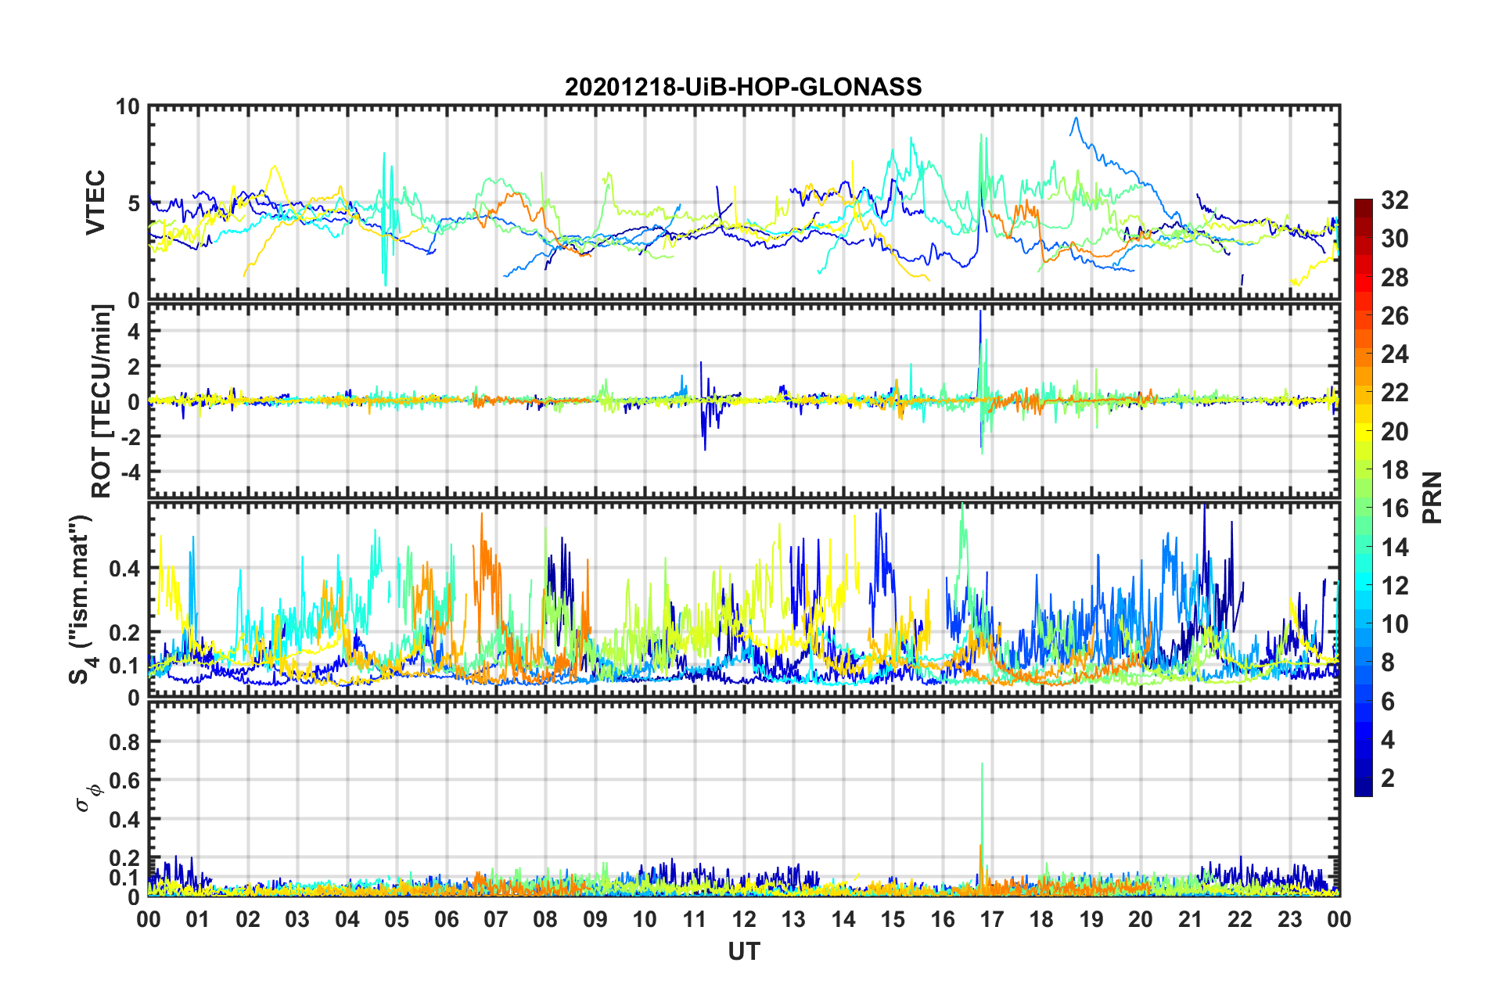Click the plot title 20201218-UiB-HOP-GLONASS
The image size is (1488, 995).
pos(743,86)
